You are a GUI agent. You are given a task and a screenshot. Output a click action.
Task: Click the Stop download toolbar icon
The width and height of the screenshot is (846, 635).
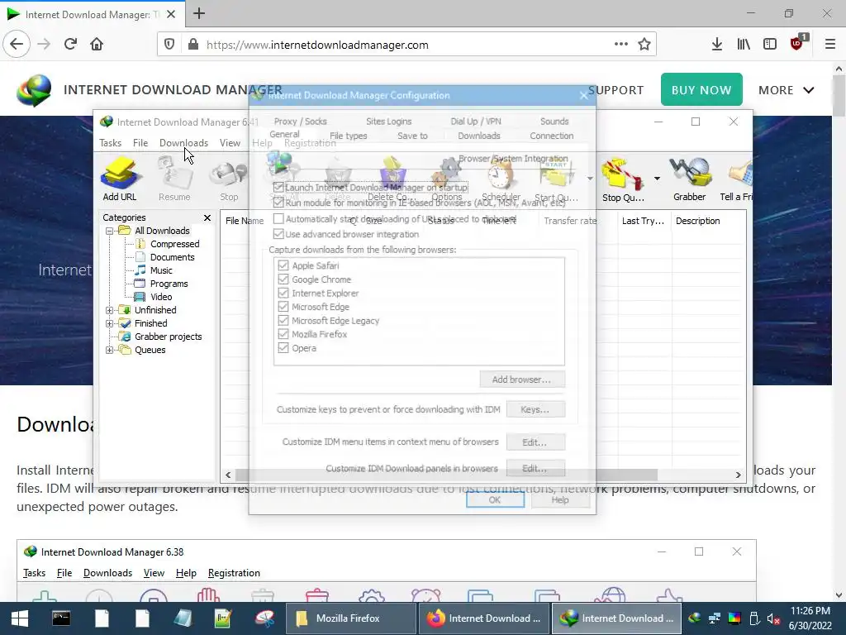point(229,179)
